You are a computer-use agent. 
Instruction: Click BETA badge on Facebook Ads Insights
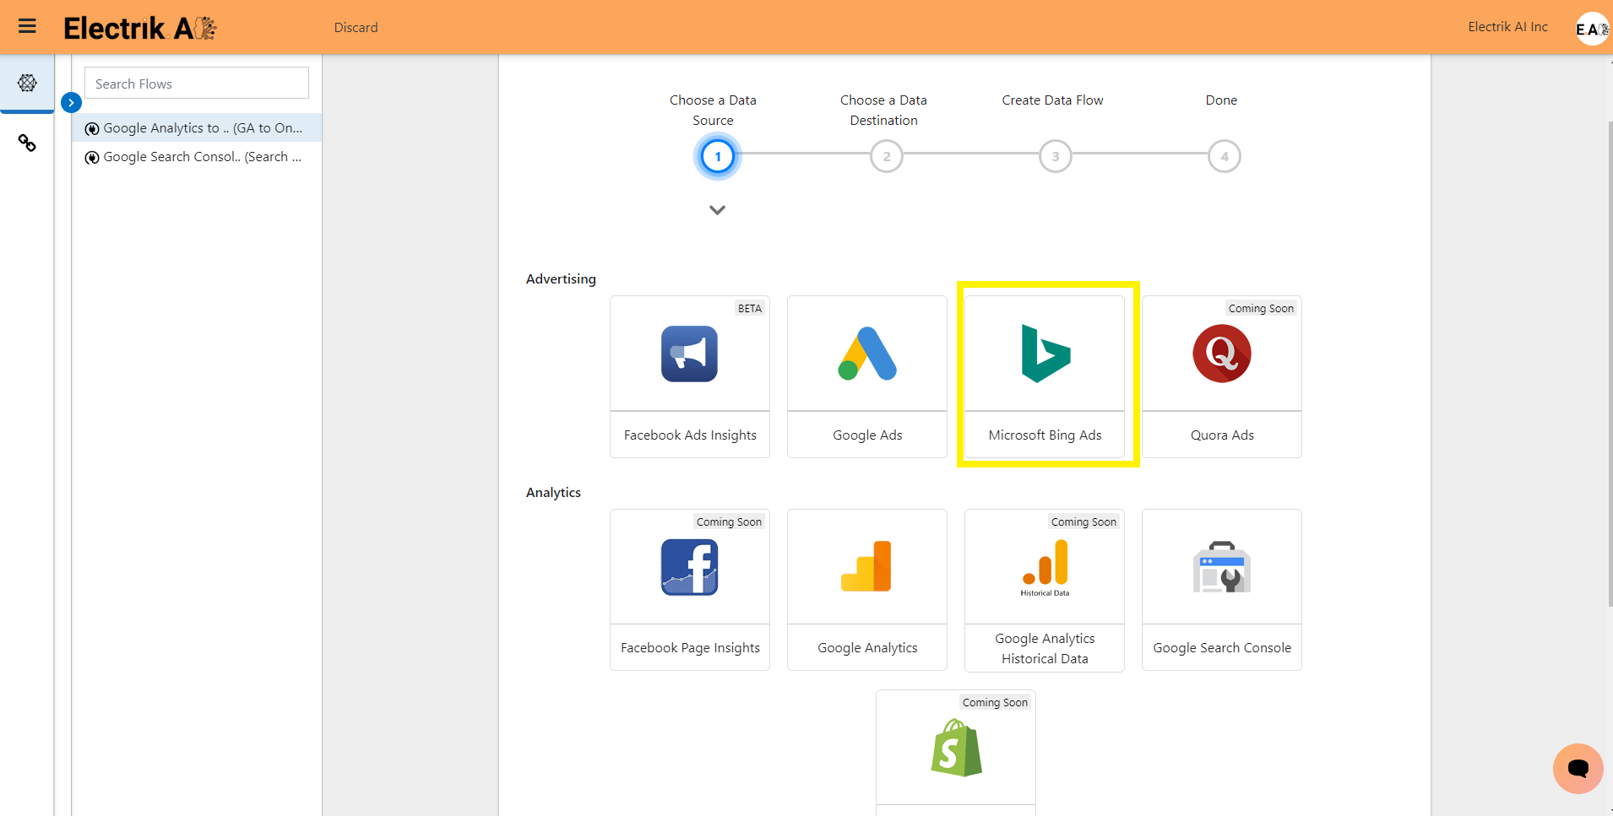750,309
